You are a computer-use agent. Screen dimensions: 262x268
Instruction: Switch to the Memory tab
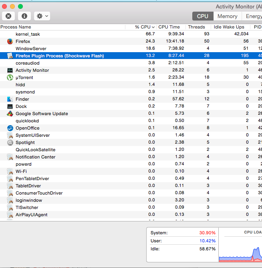tap(228, 16)
